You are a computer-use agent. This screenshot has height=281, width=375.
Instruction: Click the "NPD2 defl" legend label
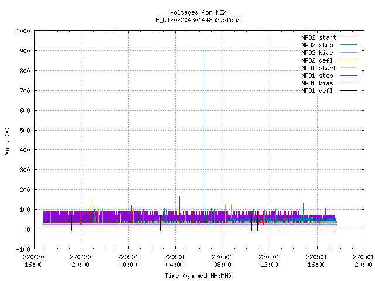(x=317, y=60)
